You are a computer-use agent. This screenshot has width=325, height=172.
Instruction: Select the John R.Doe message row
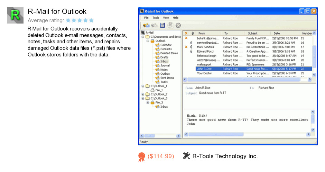(x=254, y=69)
